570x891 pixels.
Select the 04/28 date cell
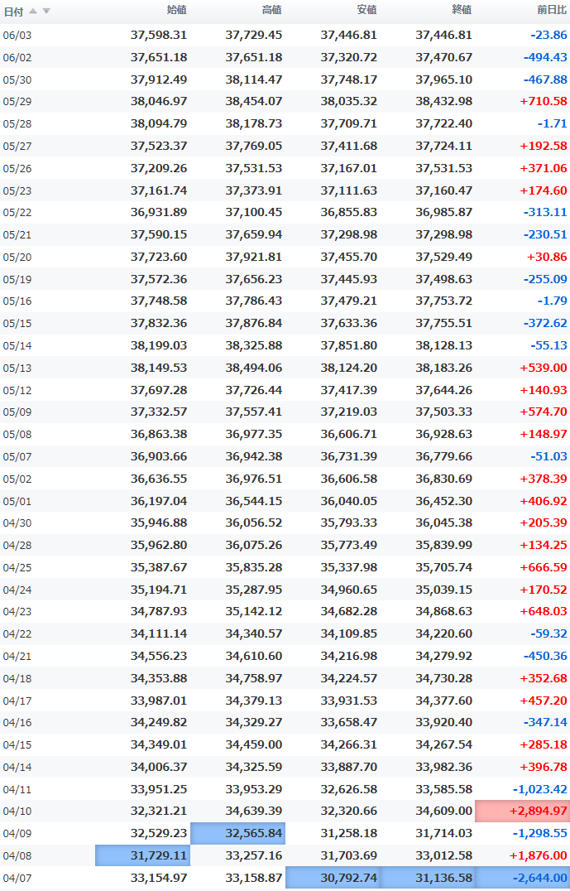point(17,545)
